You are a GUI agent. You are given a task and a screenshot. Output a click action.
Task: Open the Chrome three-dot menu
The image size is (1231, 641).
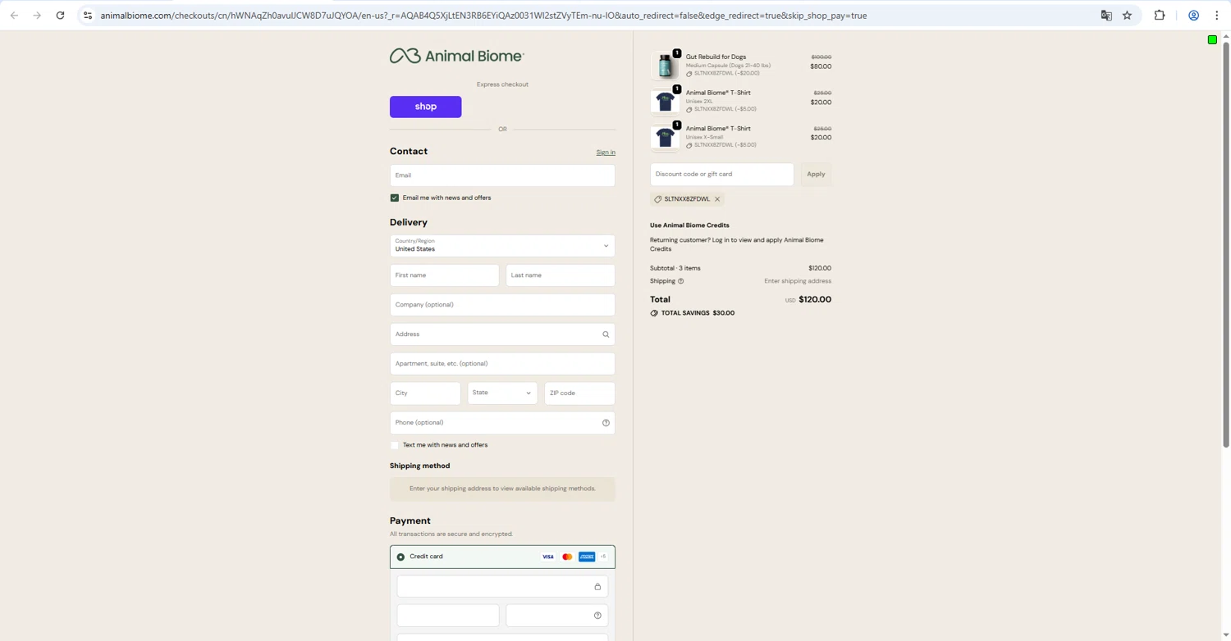tap(1216, 16)
